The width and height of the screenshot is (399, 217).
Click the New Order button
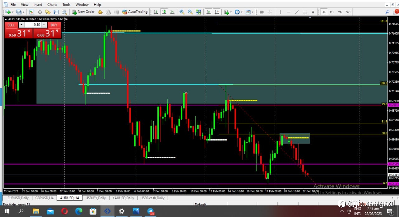83,12
